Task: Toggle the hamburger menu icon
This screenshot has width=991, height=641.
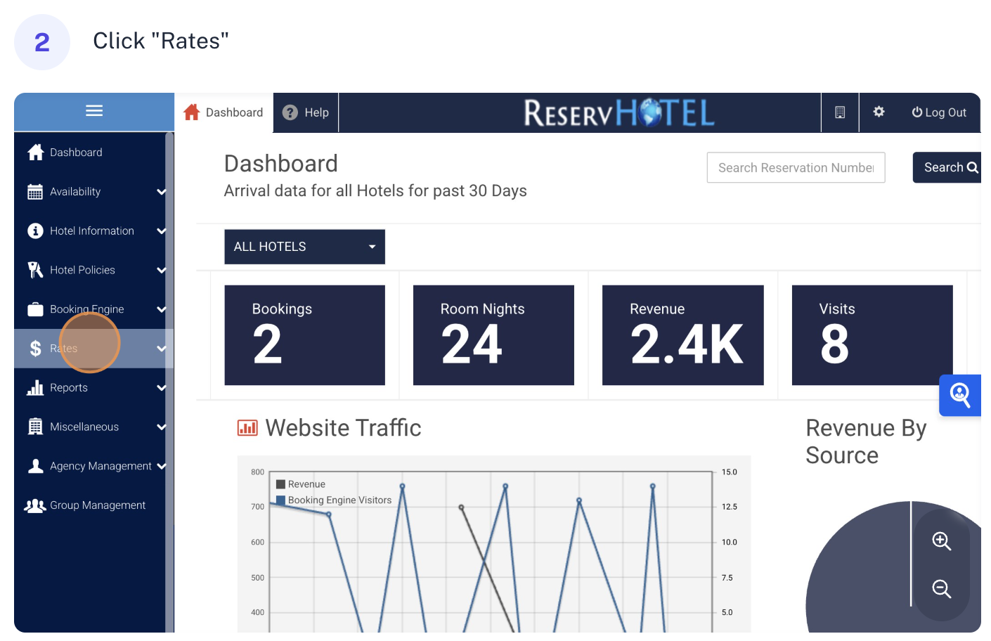Action: click(94, 111)
